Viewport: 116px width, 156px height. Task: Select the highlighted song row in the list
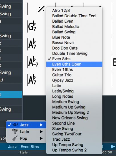click(x=11, y=95)
